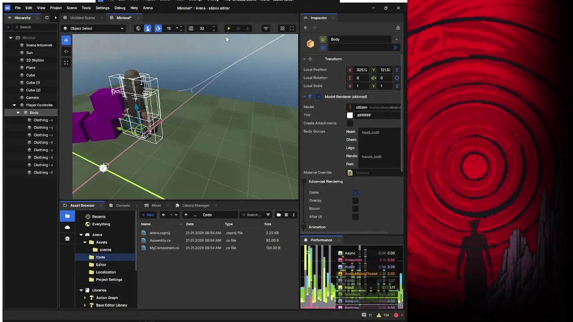Click the network mode icon under the power button
This screenshot has height=322, width=573.
(x=323, y=47)
